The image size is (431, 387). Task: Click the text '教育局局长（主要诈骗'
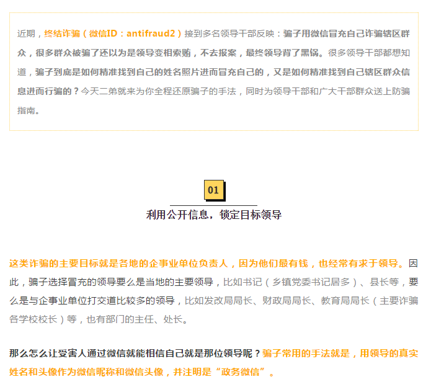[369, 301]
